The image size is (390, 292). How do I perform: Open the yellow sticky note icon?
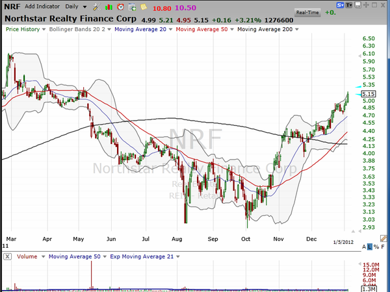pos(144,7)
